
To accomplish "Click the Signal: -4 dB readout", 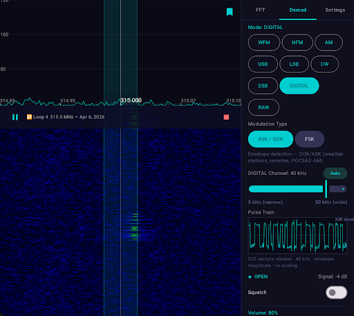I will click(333, 277).
